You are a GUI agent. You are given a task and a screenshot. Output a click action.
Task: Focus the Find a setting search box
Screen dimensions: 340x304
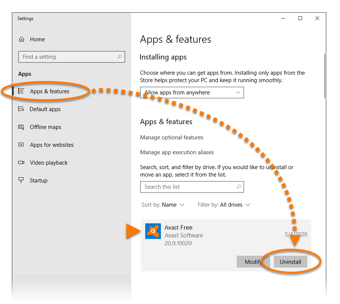[x=72, y=57]
